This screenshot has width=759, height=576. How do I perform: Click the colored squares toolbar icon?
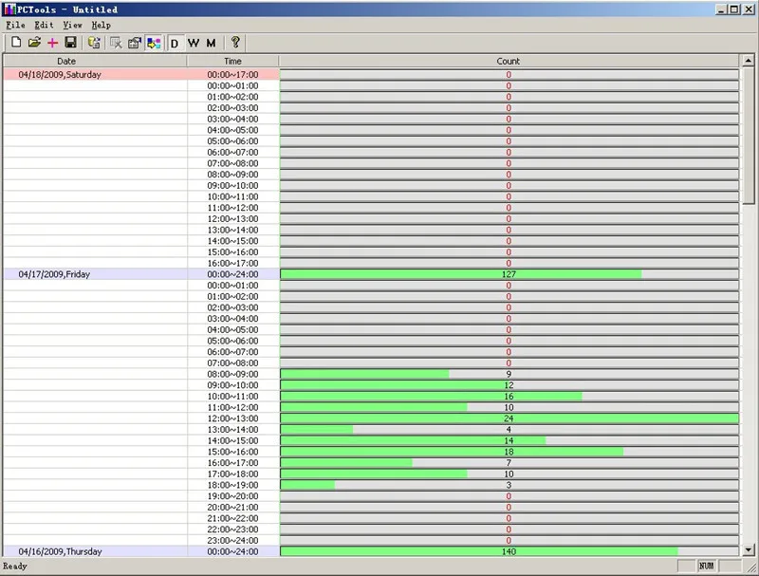(x=154, y=43)
